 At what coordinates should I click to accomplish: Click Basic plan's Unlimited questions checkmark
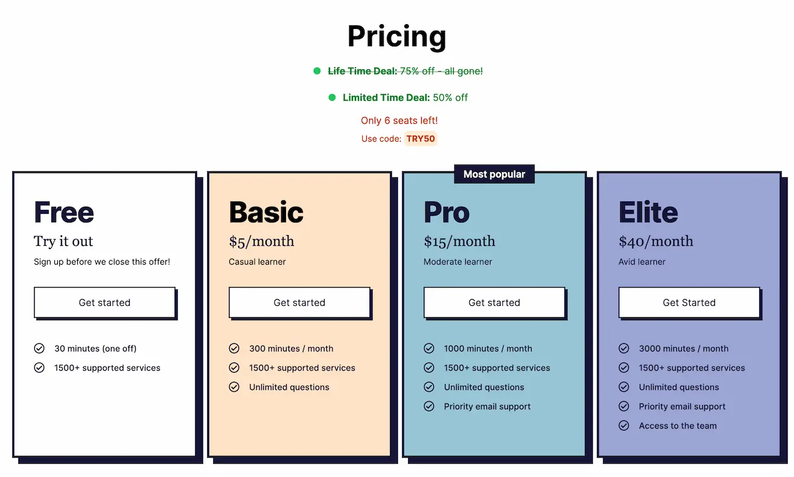click(234, 387)
